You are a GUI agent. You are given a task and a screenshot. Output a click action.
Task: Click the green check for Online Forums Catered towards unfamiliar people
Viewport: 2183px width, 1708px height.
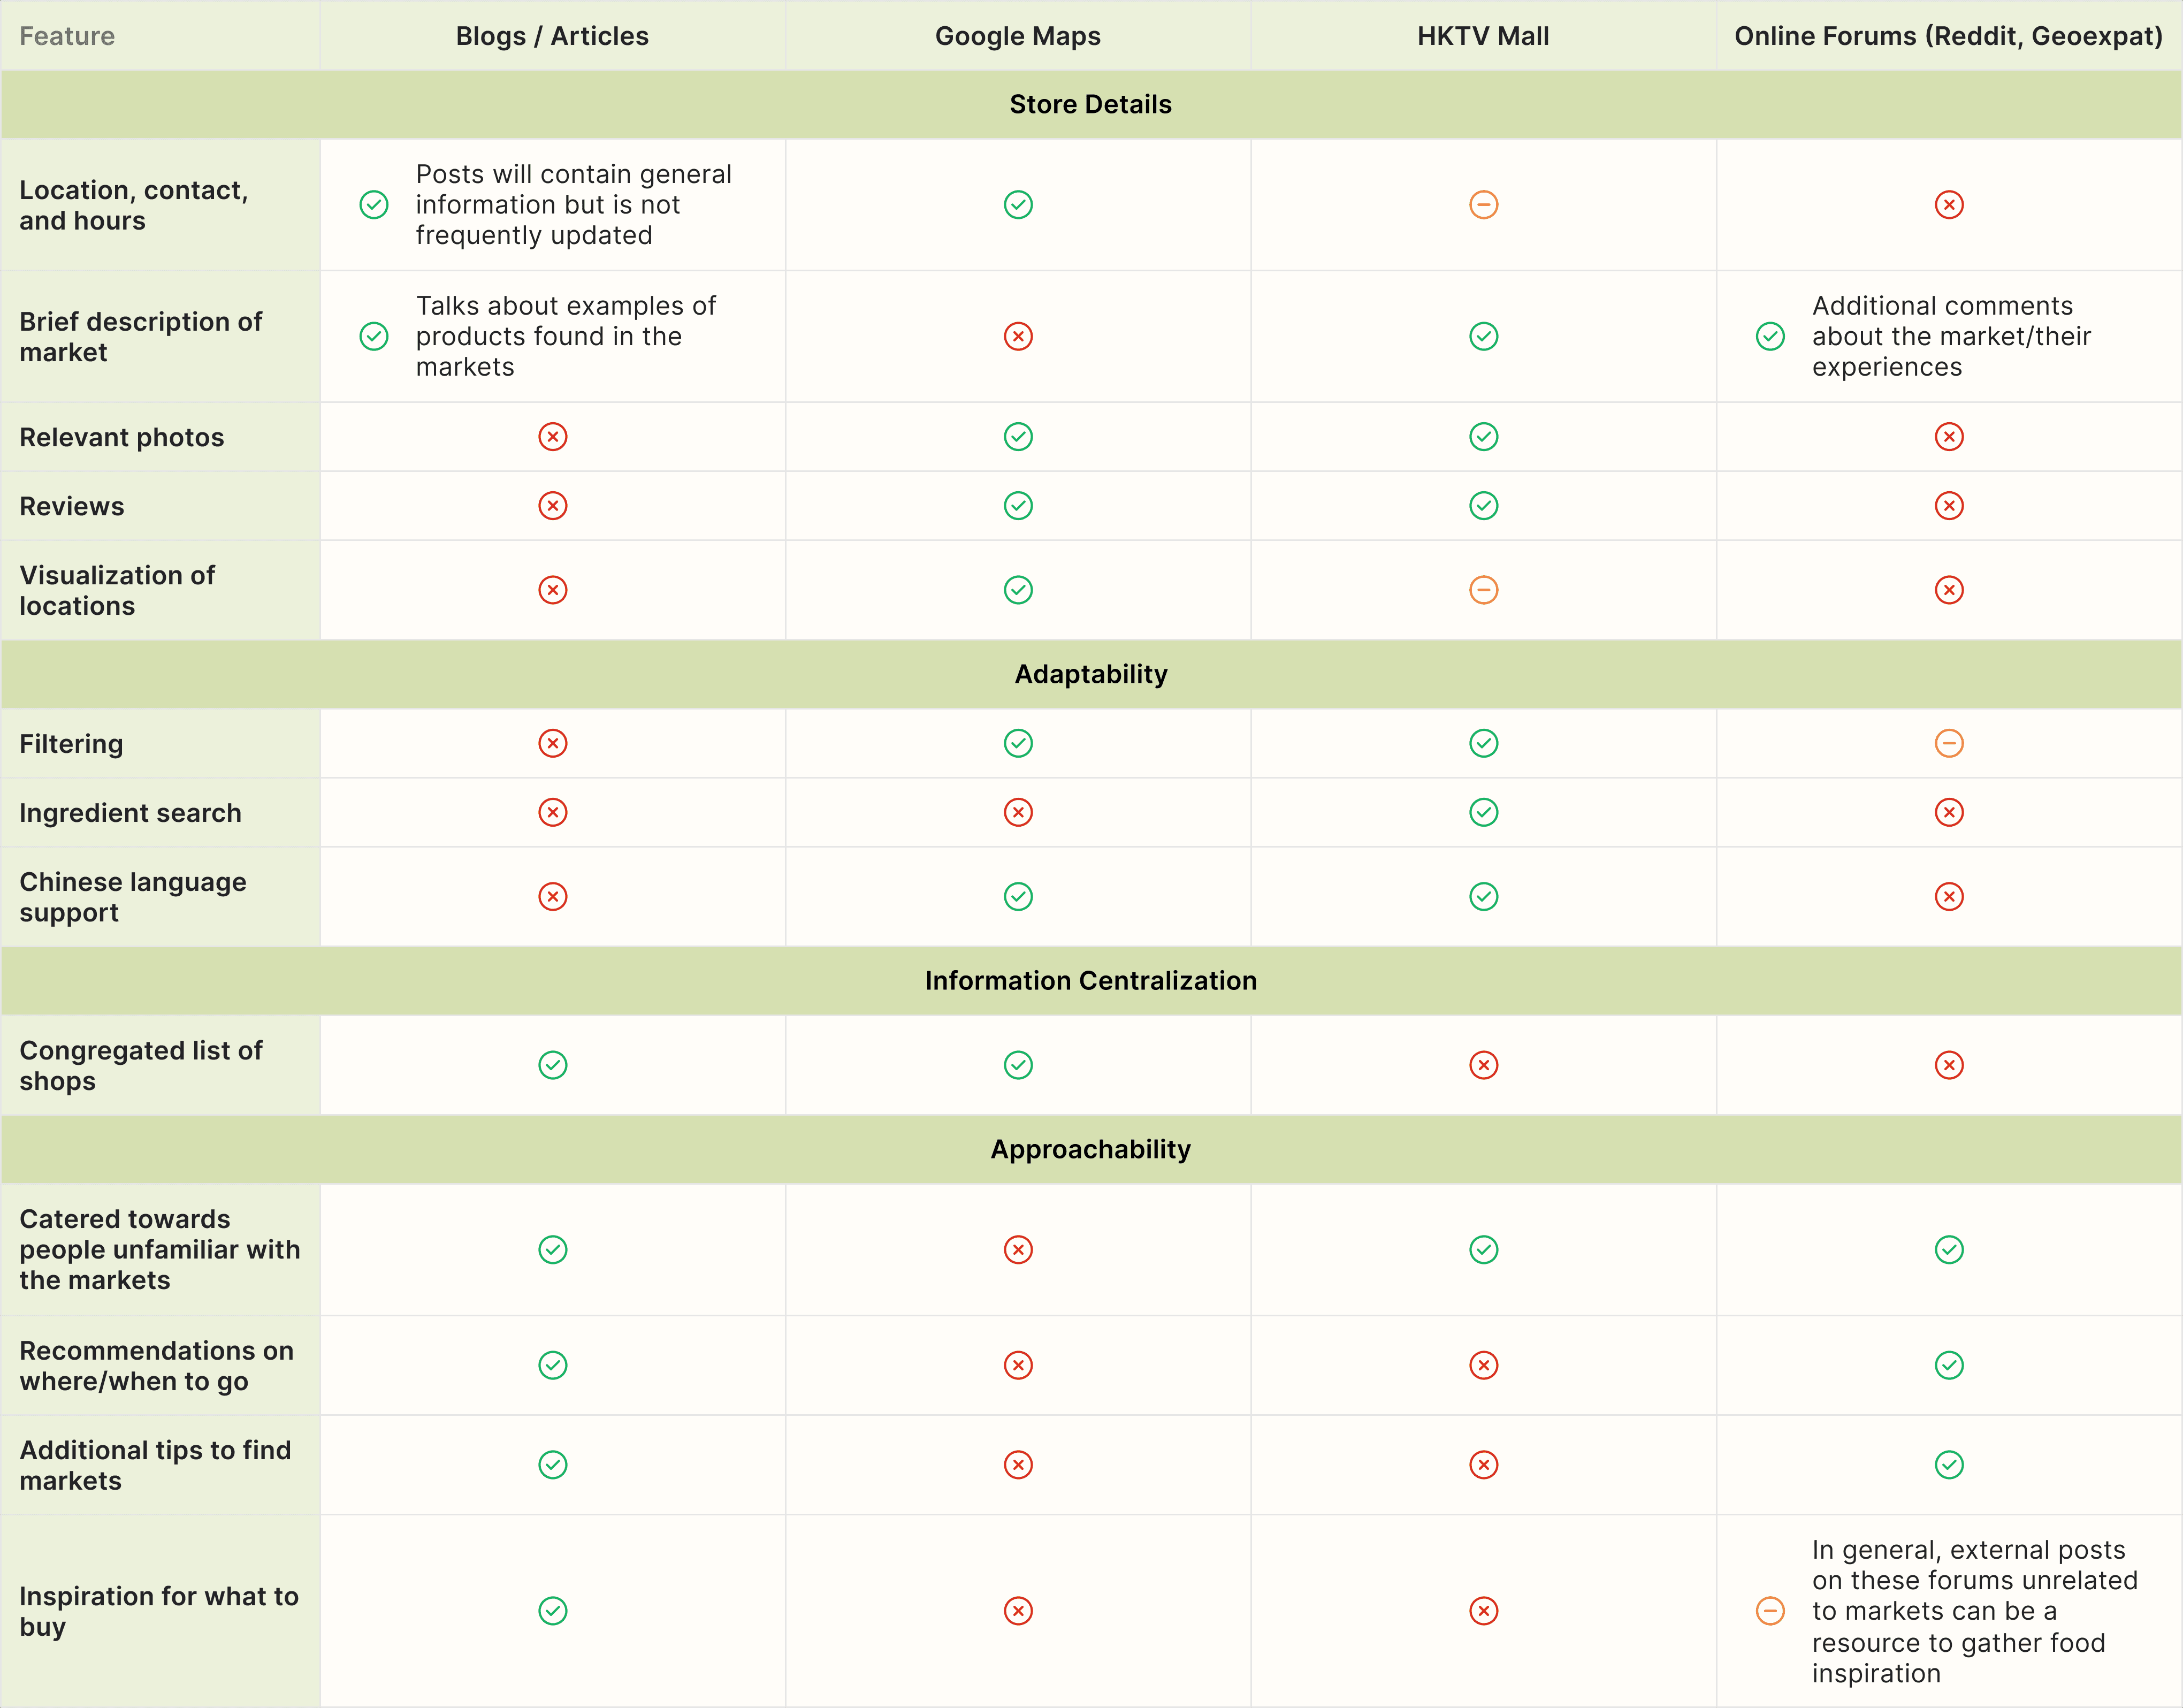pos(1948,1250)
